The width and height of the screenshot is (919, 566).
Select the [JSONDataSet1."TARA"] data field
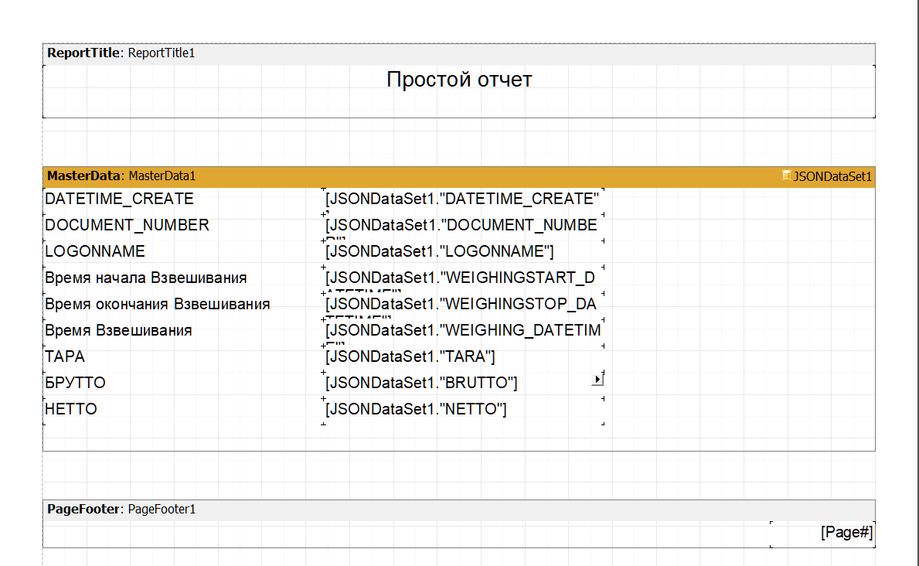(x=410, y=356)
